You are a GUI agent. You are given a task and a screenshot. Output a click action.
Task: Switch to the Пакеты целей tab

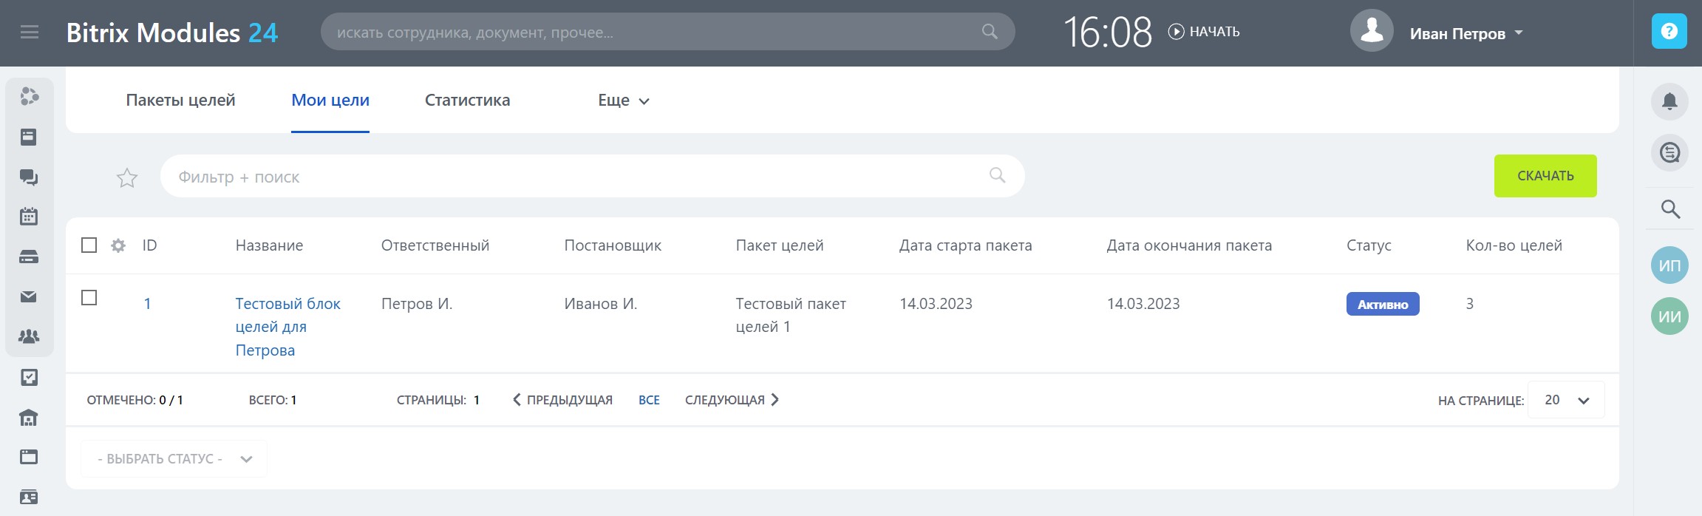pos(180,101)
